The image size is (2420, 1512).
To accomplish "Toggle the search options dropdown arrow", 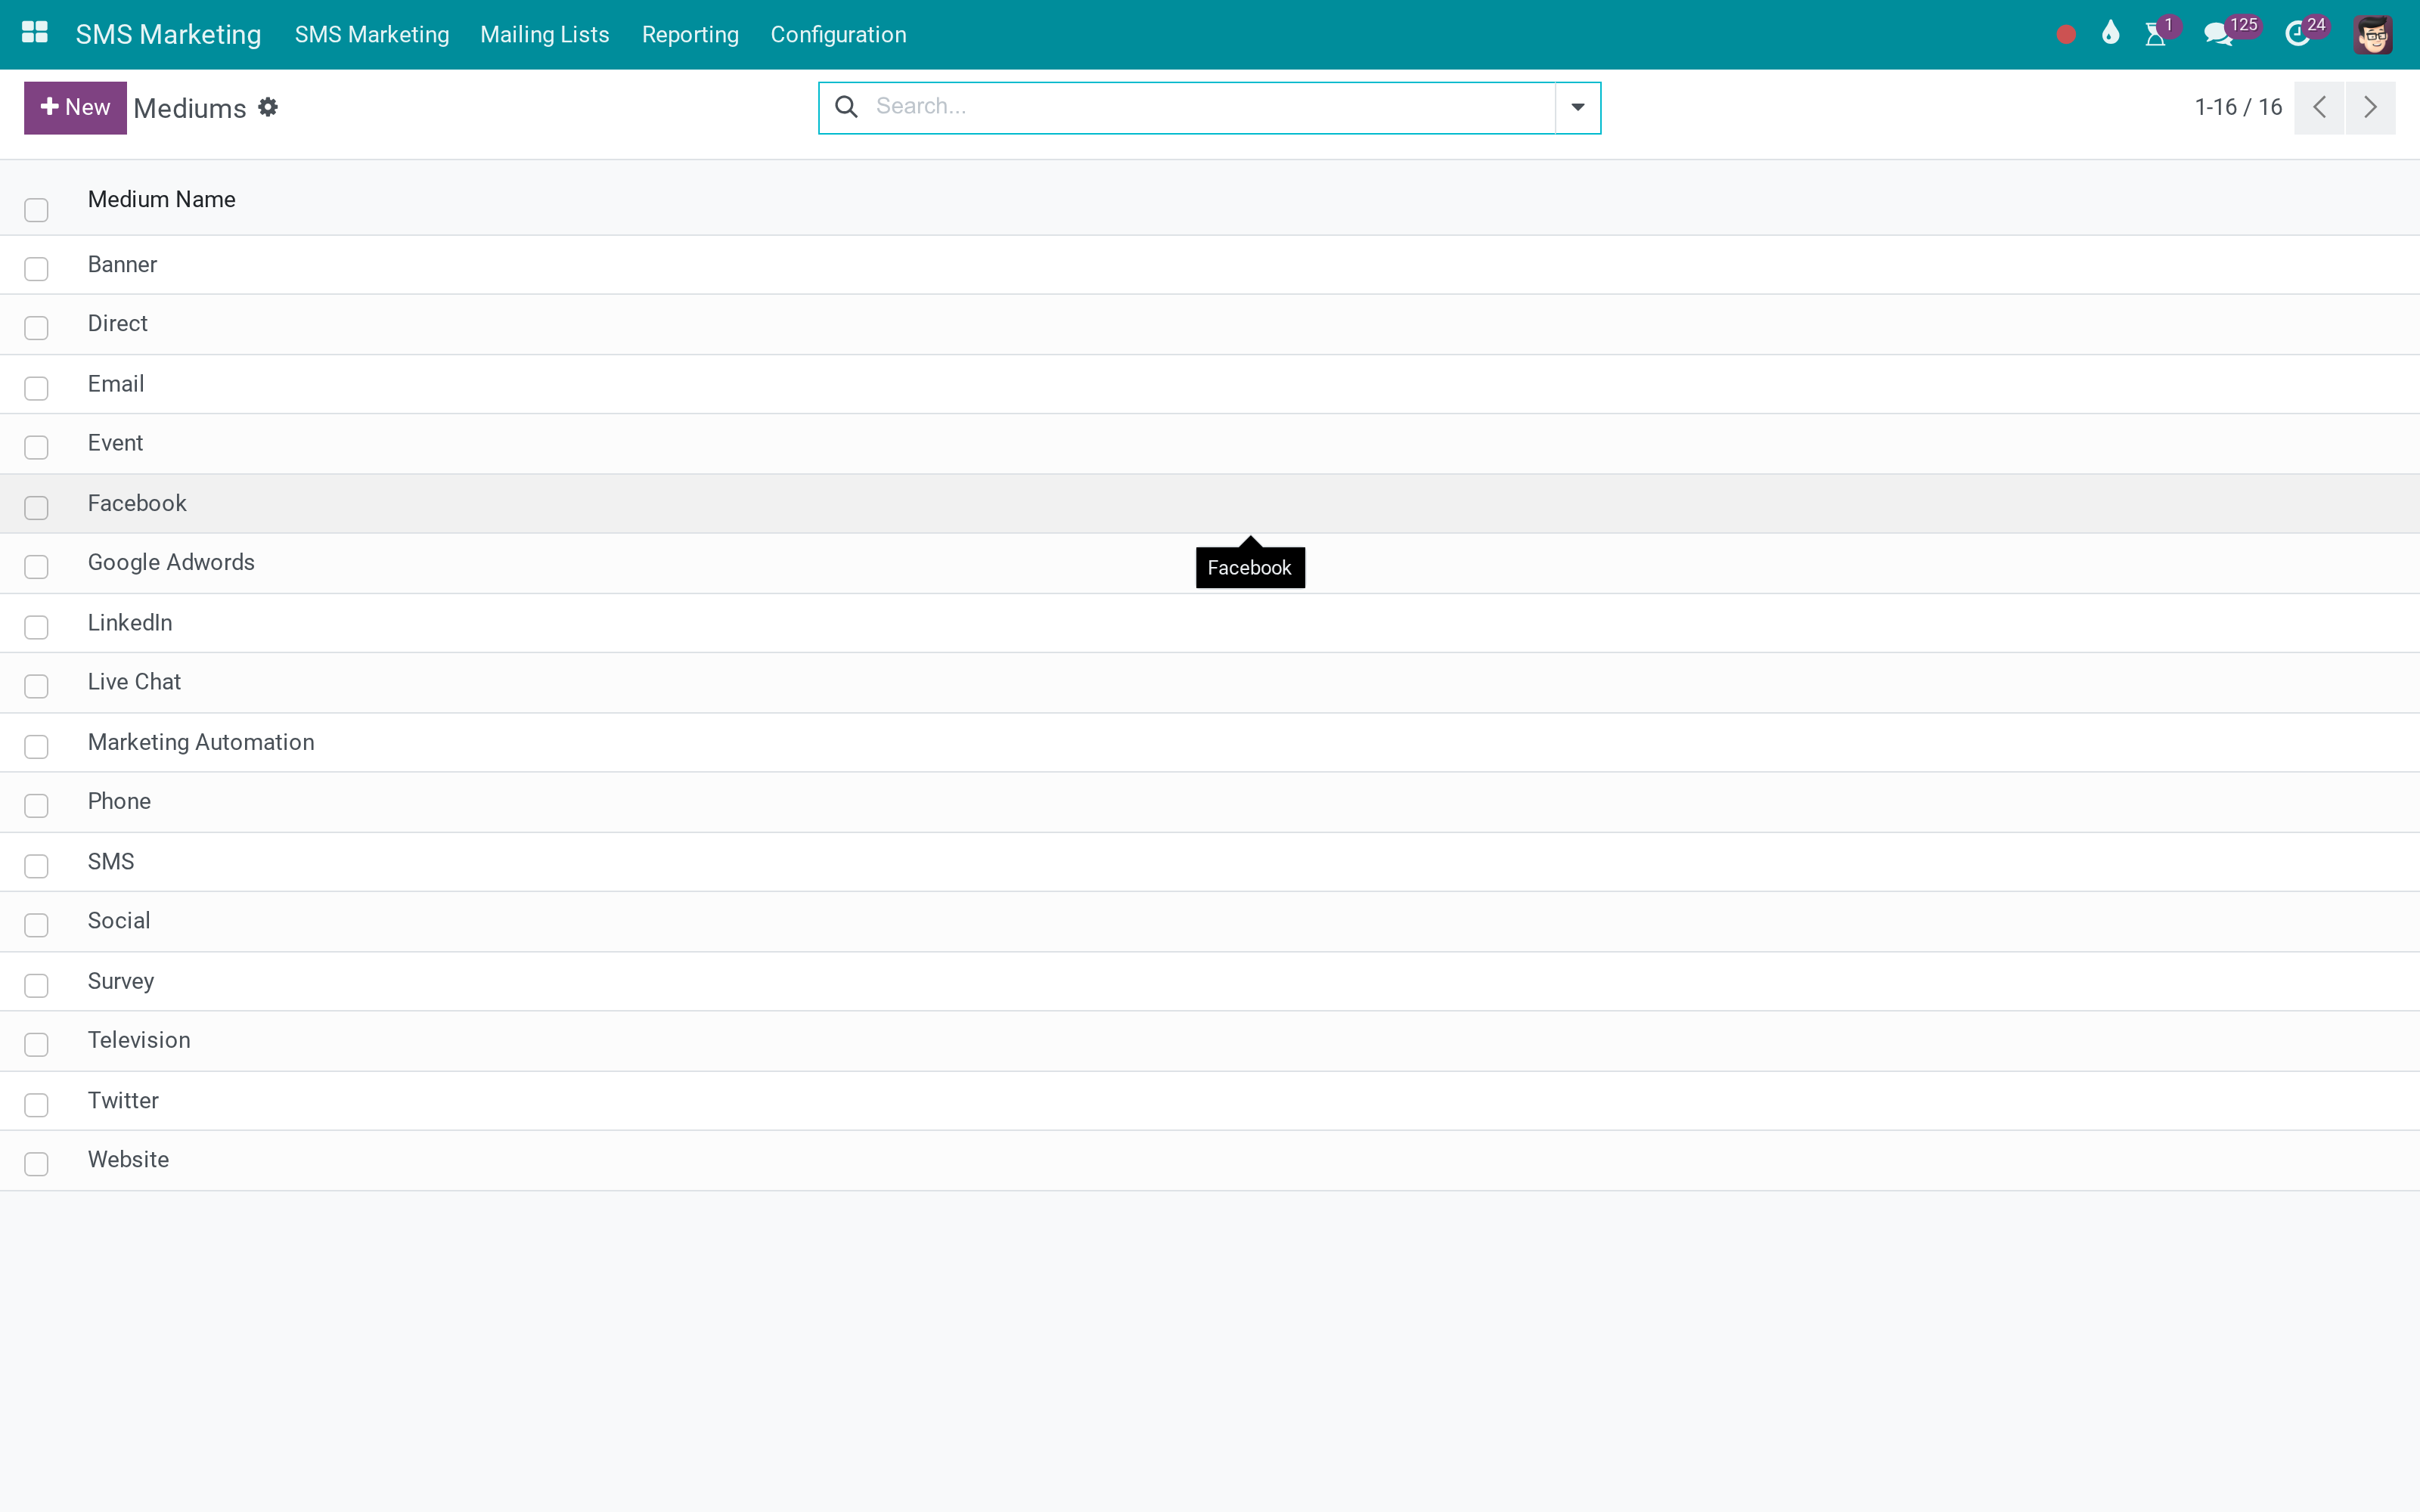I will 1577,108.
